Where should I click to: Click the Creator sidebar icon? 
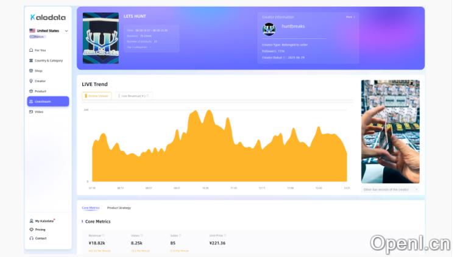(31, 81)
